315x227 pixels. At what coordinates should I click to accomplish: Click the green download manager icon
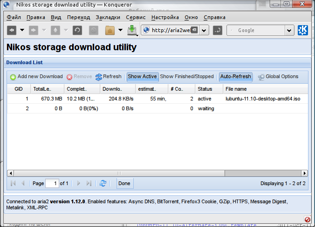[x=132, y=30]
